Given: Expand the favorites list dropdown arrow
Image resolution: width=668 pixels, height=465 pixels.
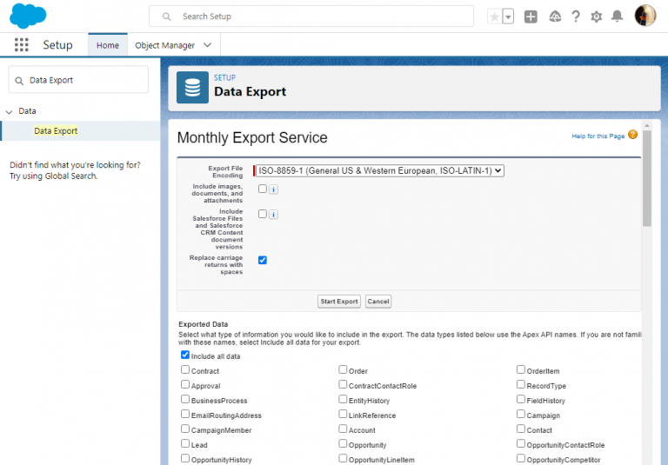Looking at the screenshot, I should (508, 17).
